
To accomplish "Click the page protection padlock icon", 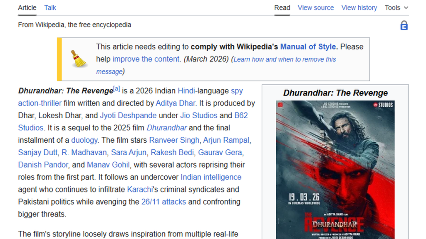I will tap(404, 25).
